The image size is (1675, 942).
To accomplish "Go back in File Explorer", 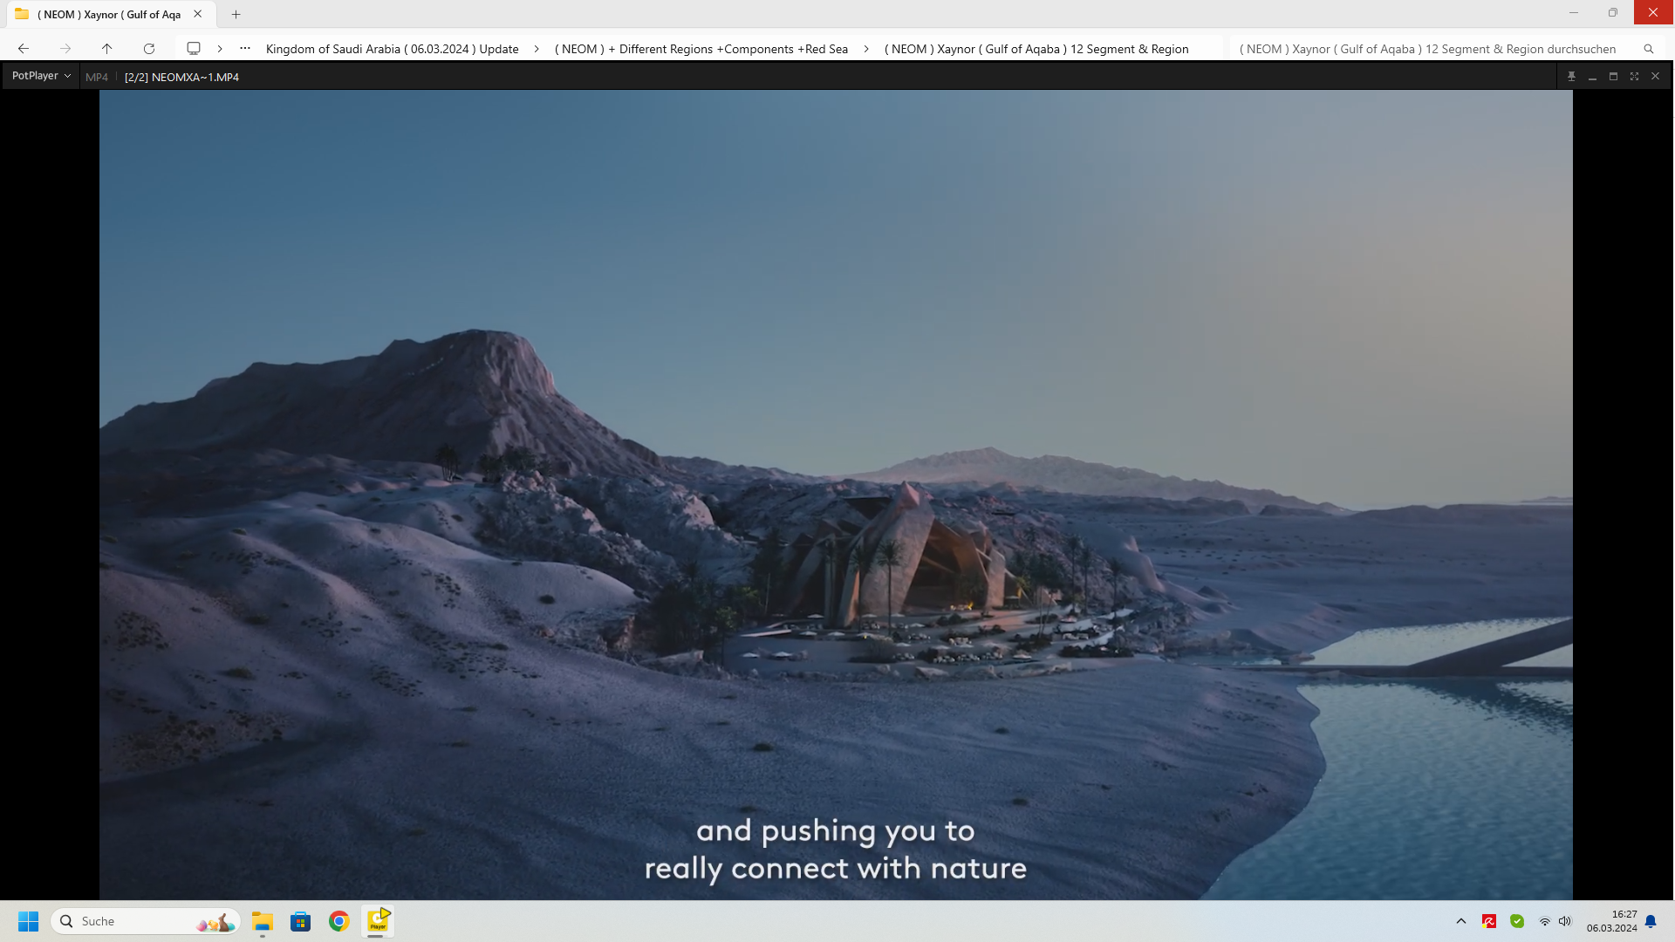I will coord(24,49).
